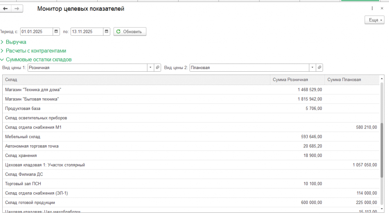Click the Сумма Плановая column header
Viewport: 389px width, 215px height.
click(x=352, y=80)
